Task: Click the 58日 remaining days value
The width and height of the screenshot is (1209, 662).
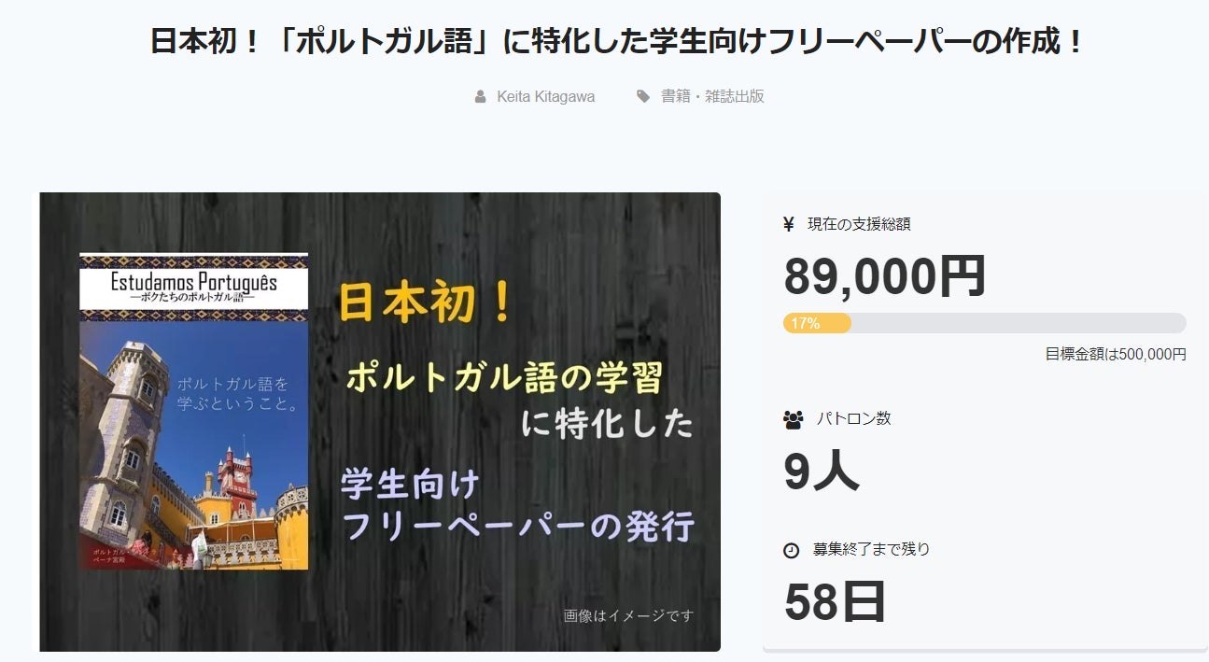Action: tap(835, 602)
